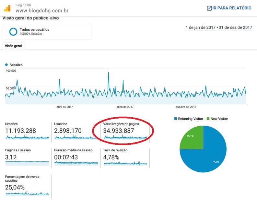Screen dimensions: 257x206
Task: Click the Usuários sparkline chart
Action: click(76, 137)
